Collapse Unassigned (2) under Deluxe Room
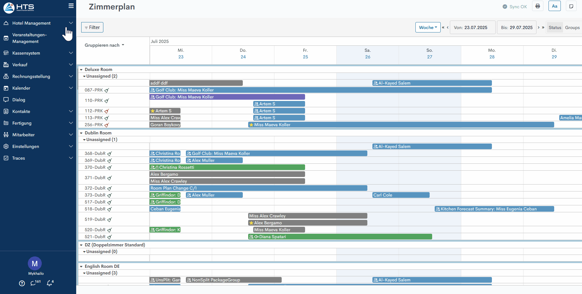 (84, 76)
